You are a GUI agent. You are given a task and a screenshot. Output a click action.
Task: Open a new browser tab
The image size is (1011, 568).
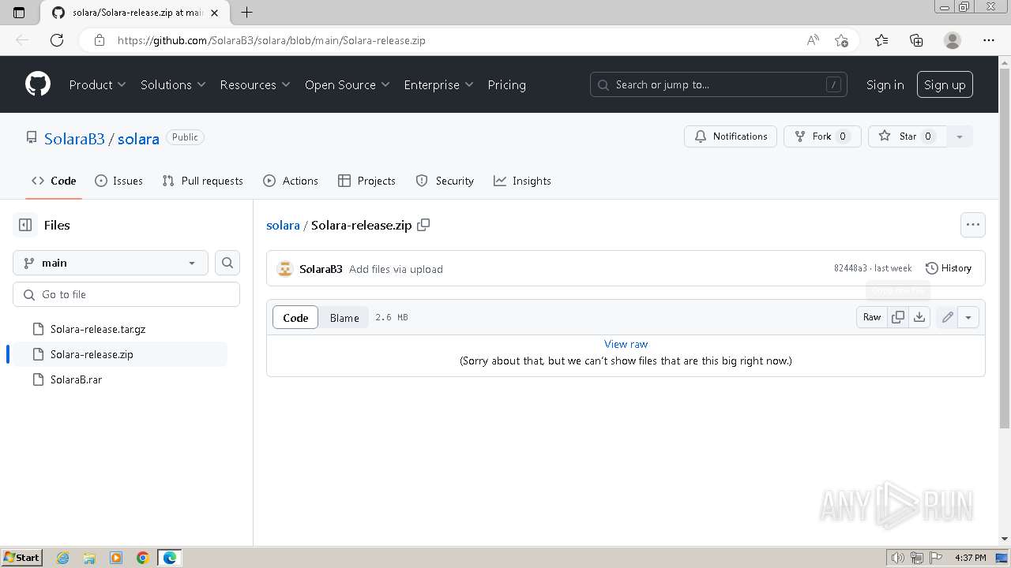click(x=246, y=13)
